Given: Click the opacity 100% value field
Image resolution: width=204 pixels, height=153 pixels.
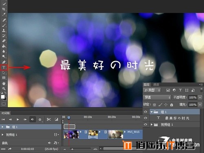Looking at the screenshot, I should tap(193, 98).
